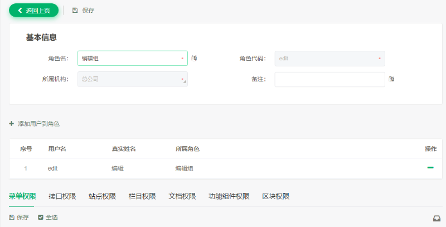Select the 文档权限 tab
This screenshot has width=446, height=227.
click(x=182, y=196)
